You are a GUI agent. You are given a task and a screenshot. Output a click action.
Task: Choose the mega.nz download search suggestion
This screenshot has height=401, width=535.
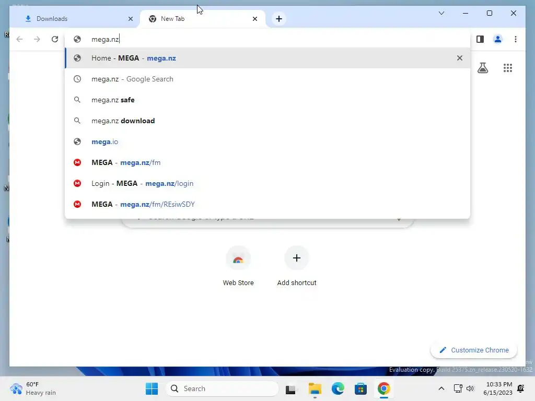pyautogui.click(x=267, y=121)
